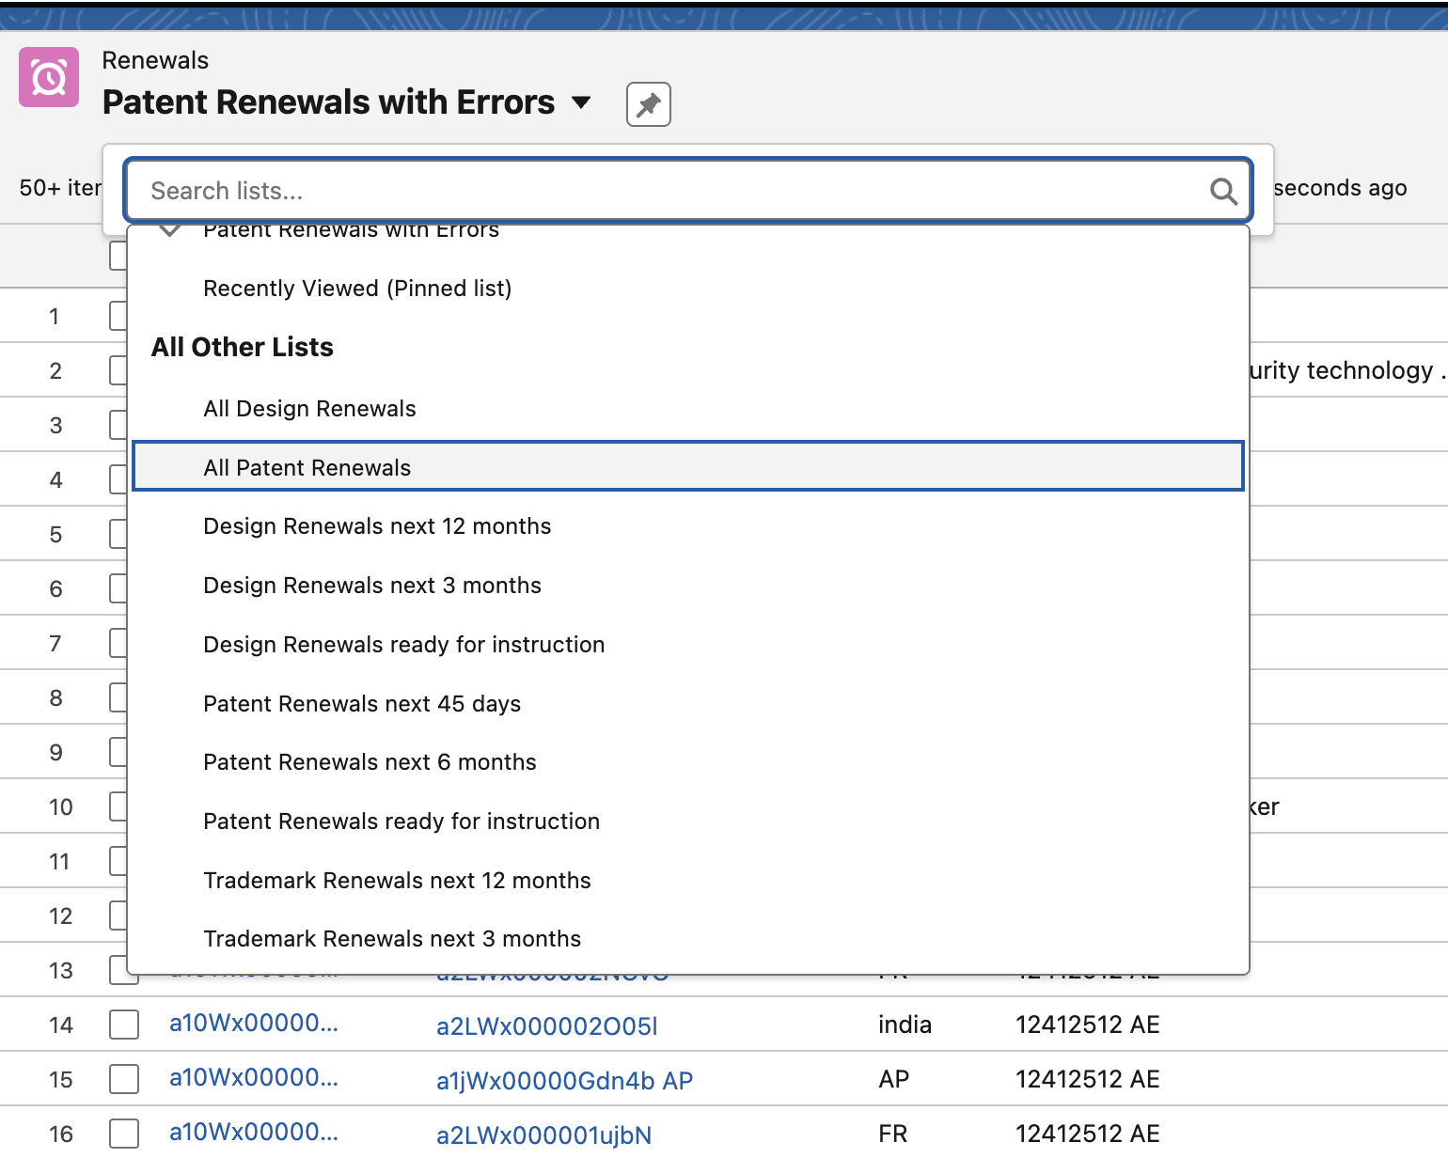Select Trademark Renewals next 3 months

click(392, 939)
